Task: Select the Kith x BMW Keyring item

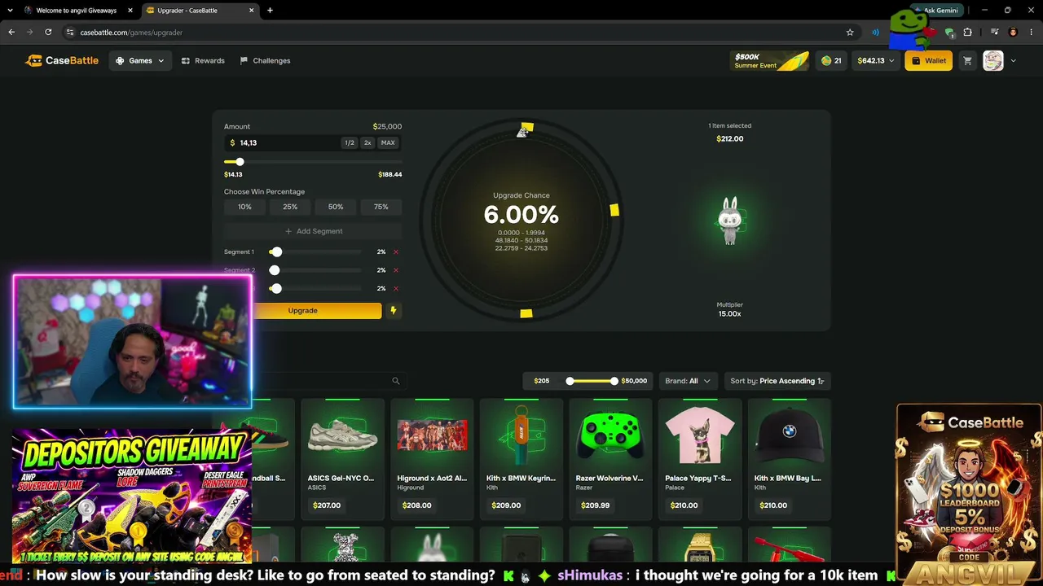Action: (x=521, y=459)
